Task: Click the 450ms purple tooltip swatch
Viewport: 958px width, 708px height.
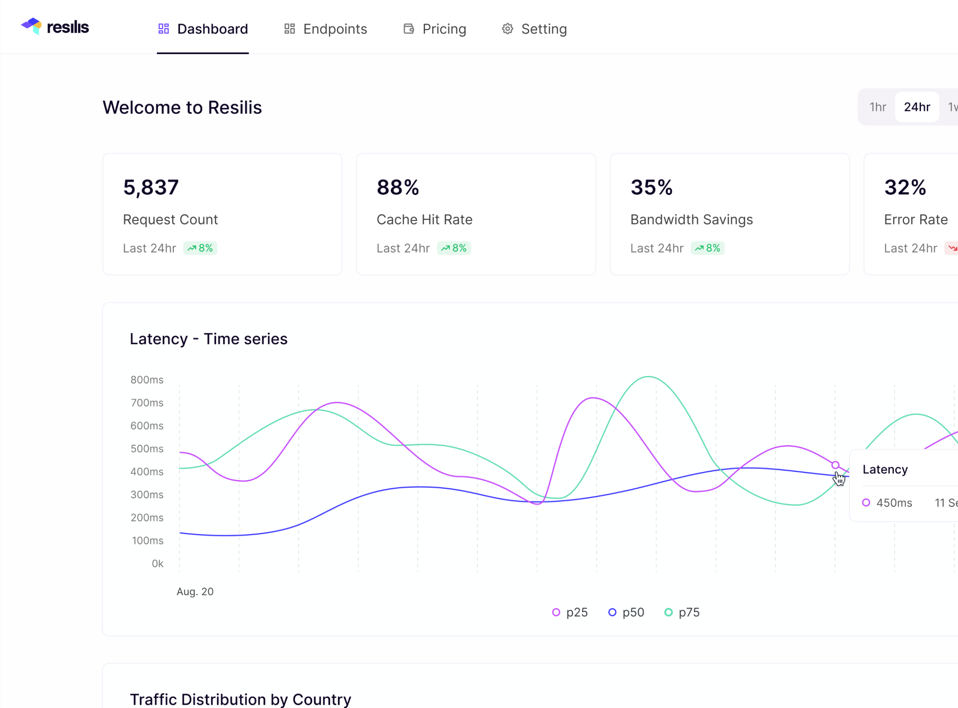Action: 866,503
